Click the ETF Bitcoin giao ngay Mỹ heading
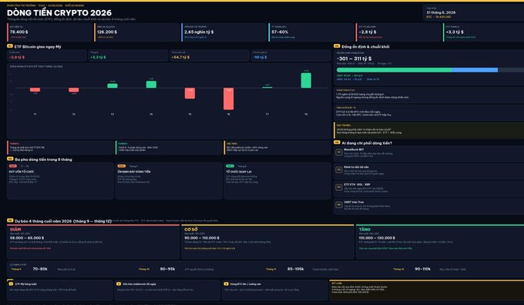This screenshot has height=305, width=524. (38, 47)
